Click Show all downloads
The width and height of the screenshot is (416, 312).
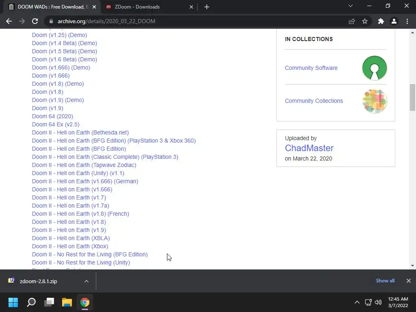coord(385,281)
